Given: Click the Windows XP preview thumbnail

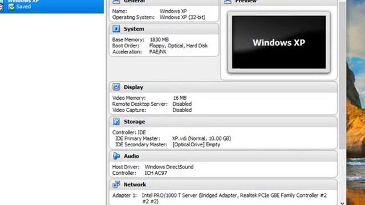Looking at the screenshot, I should coord(279,42).
